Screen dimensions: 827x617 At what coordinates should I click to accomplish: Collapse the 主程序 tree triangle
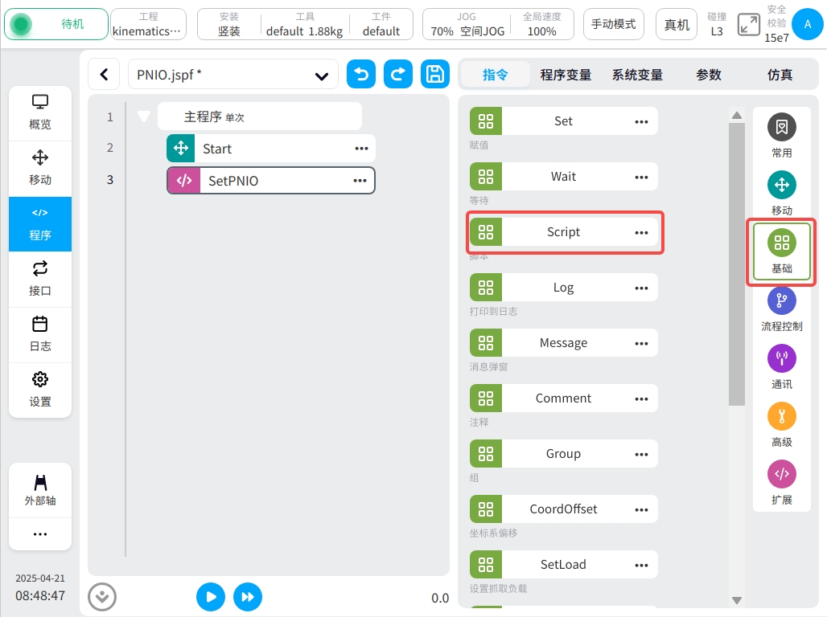(x=144, y=116)
